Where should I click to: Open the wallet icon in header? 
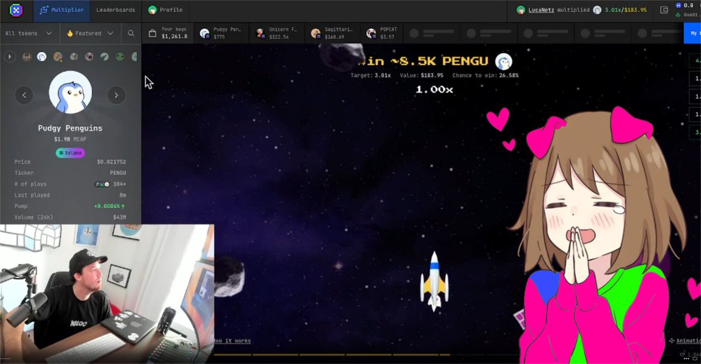[664, 10]
